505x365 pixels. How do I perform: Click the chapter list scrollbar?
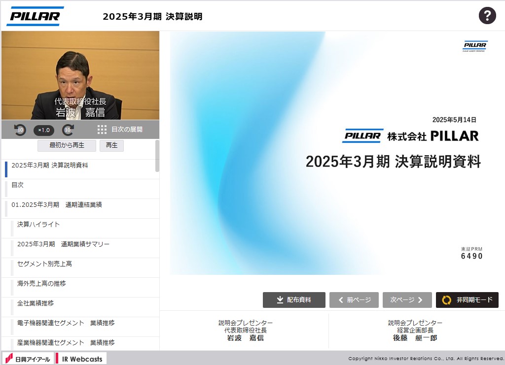(x=157, y=156)
